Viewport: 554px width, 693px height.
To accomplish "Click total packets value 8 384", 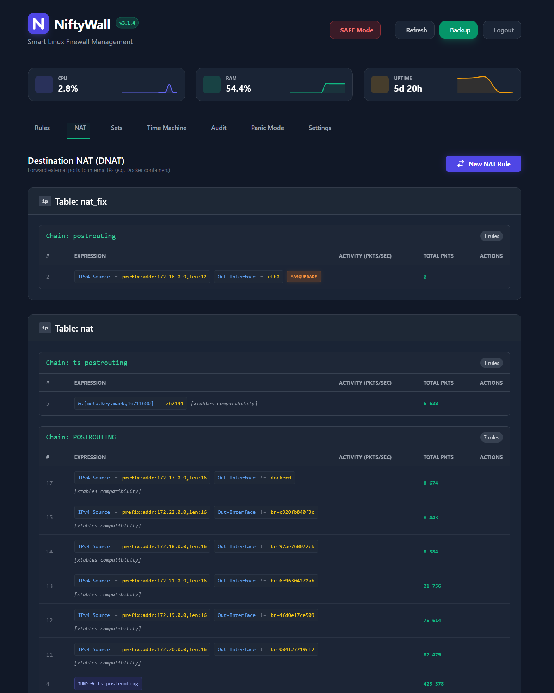I will point(431,552).
